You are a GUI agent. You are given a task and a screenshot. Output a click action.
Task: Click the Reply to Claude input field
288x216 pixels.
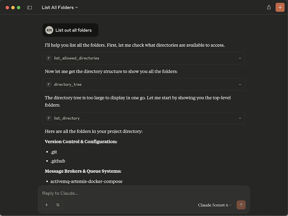tap(140, 193)
